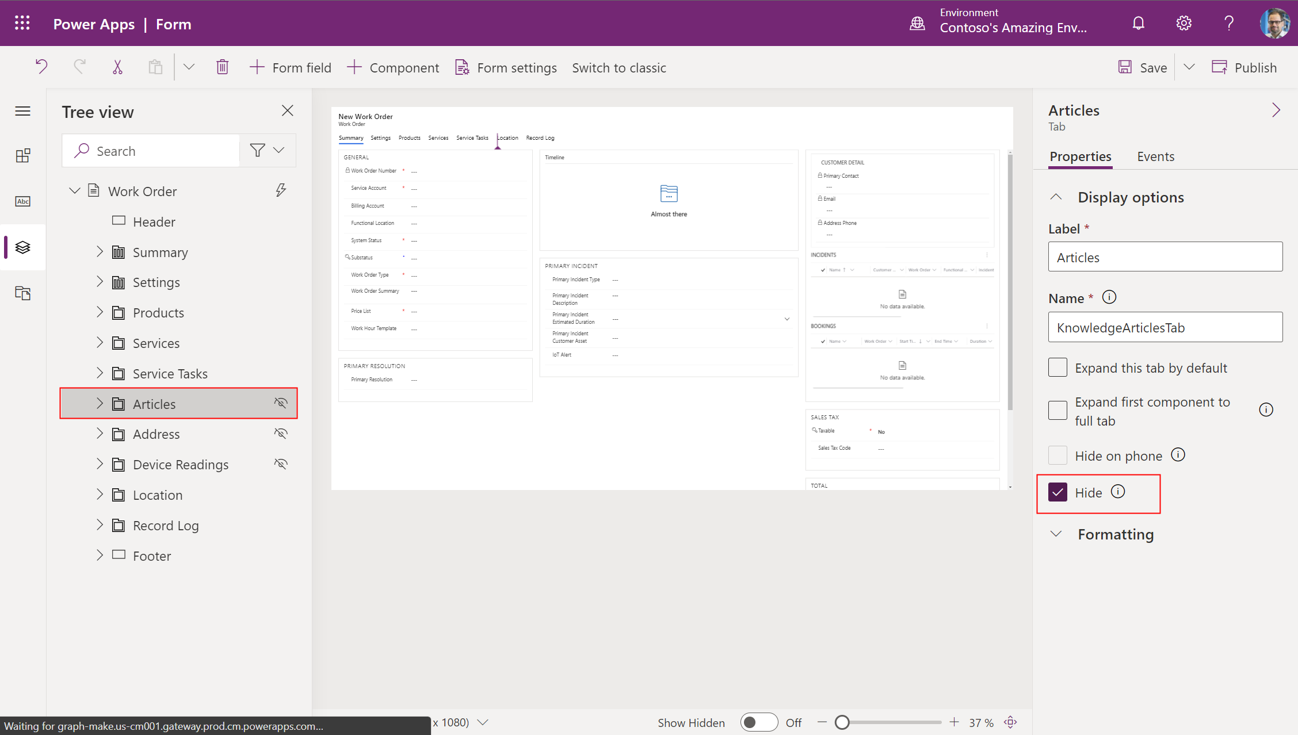Toggle the Hide checkbox for Articles tab
The image size is (1298, 735).
pyautogui.click(x=1058, y=493)
